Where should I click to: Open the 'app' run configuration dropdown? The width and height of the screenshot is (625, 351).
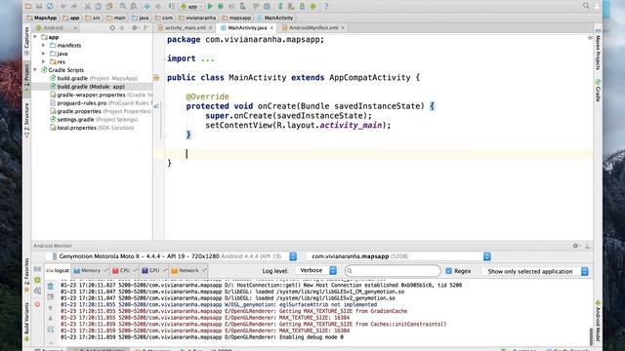click(x=191, y=7)
